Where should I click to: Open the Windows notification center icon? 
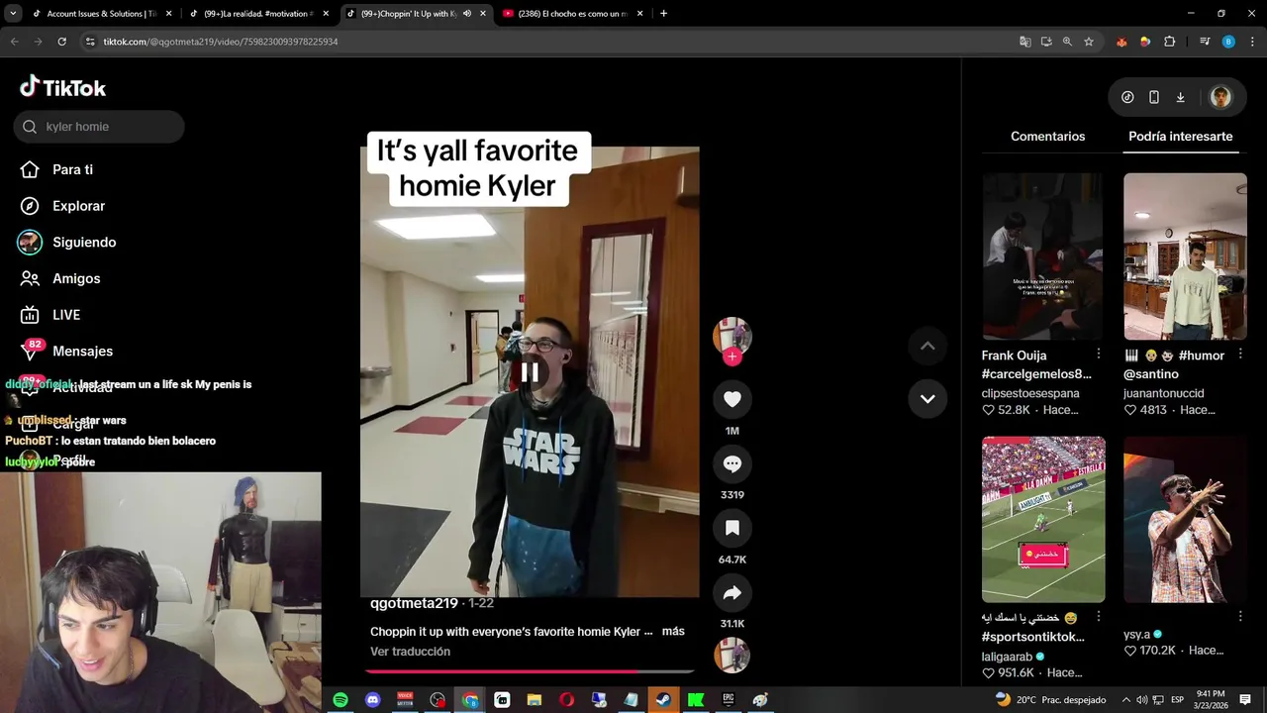click(1245, 700)
